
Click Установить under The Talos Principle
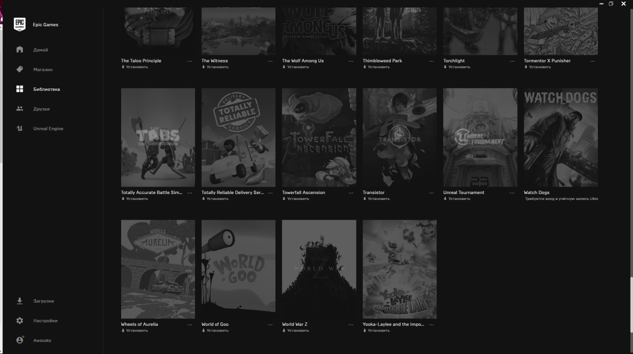pyautogui.click(x=135, y=67)
